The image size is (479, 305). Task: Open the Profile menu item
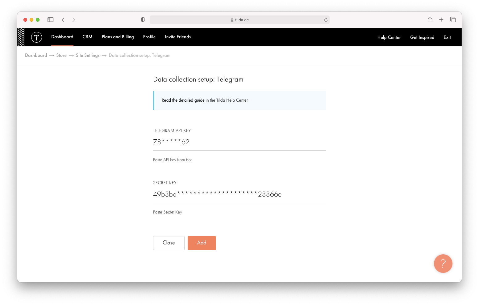pyautogui.click(x=149, y=37)
